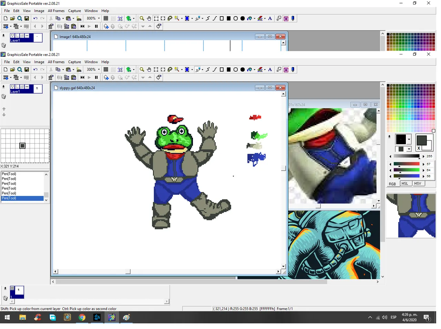
Task: Expand Pen tool options dropdown in front window
Action: 202,70
